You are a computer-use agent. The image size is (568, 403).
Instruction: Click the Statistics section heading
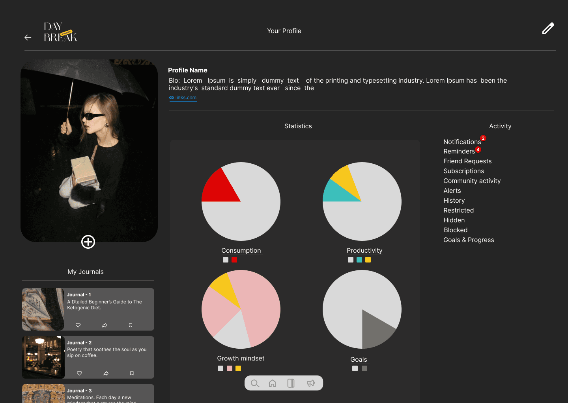coord(298,126)
